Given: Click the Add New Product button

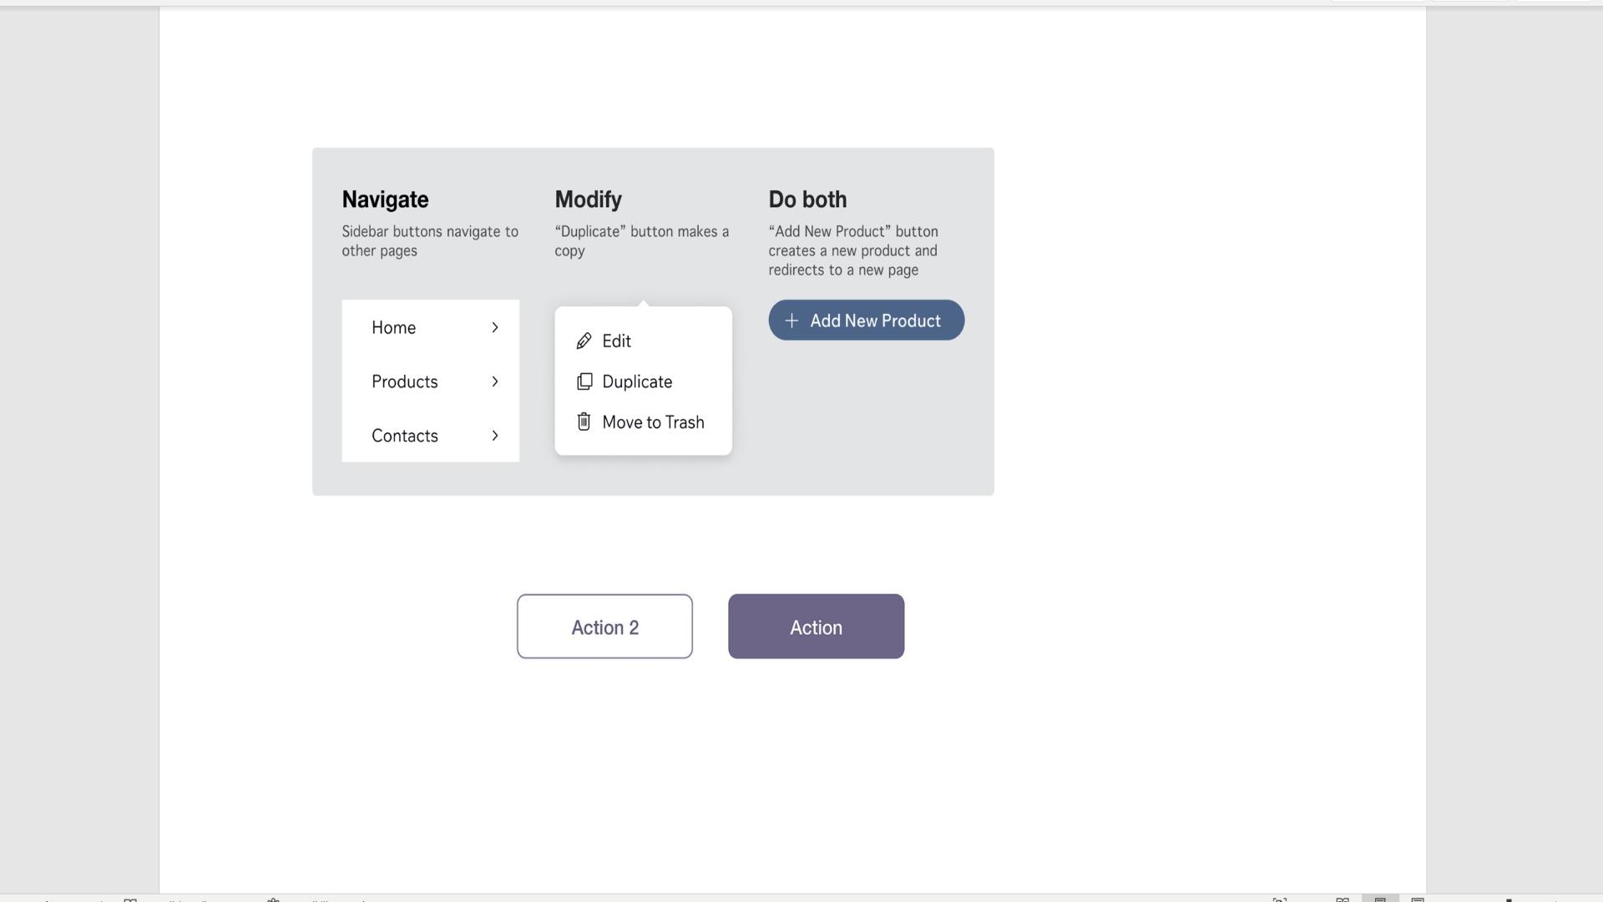Looking at the screenshot, I should [x=865, y=319].
